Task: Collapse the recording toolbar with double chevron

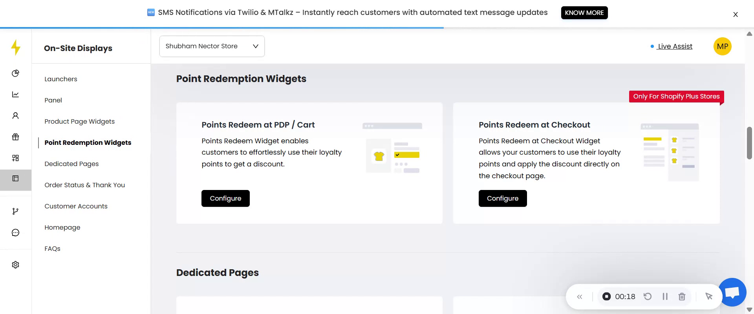Action: tap(580, 297)
